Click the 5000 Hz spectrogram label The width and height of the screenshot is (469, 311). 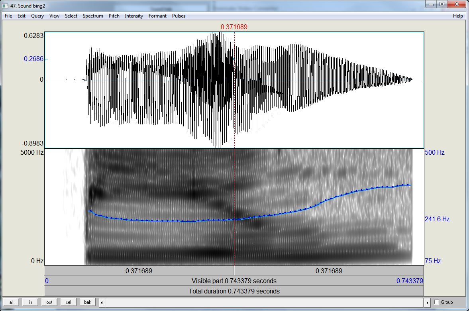[x=32, y=152]
